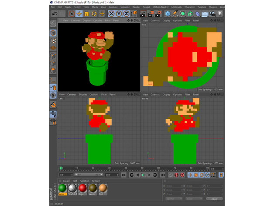Toggle Locked Workplane icon
The height and width of the screenshot is (206, 274).
53,114
